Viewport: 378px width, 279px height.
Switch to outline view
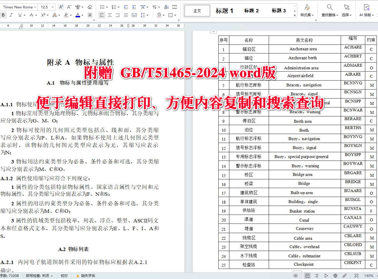click(x=316, y=276)
